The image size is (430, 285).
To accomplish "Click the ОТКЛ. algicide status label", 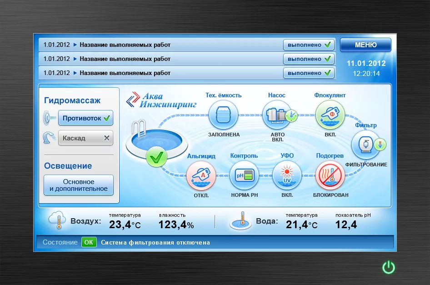I will click(201, 195).
